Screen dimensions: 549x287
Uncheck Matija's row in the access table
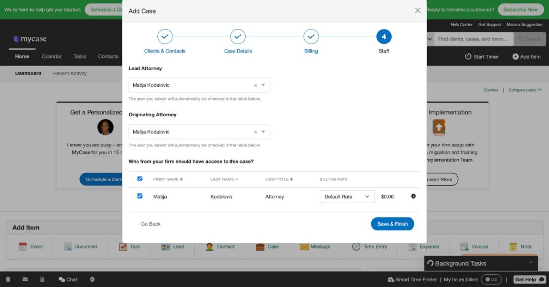(x=139, y=196)
